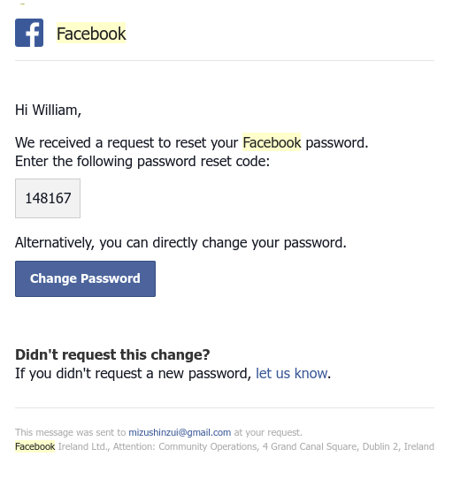Click "4 Grand Canal Square" address text
The height and width of the screenshot is (487, 468).
pyautogui.click(x=311, y=446)
